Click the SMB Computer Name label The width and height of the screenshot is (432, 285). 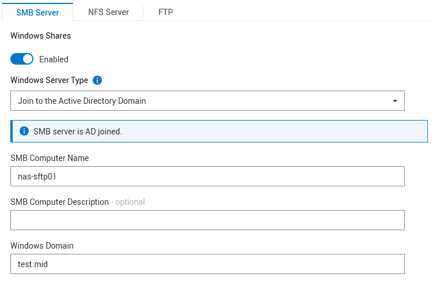[x=50, y=158]
